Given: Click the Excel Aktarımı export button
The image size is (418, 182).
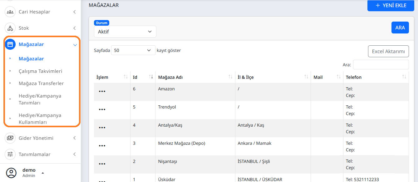Looking at the screenshot, I should 388,51.
